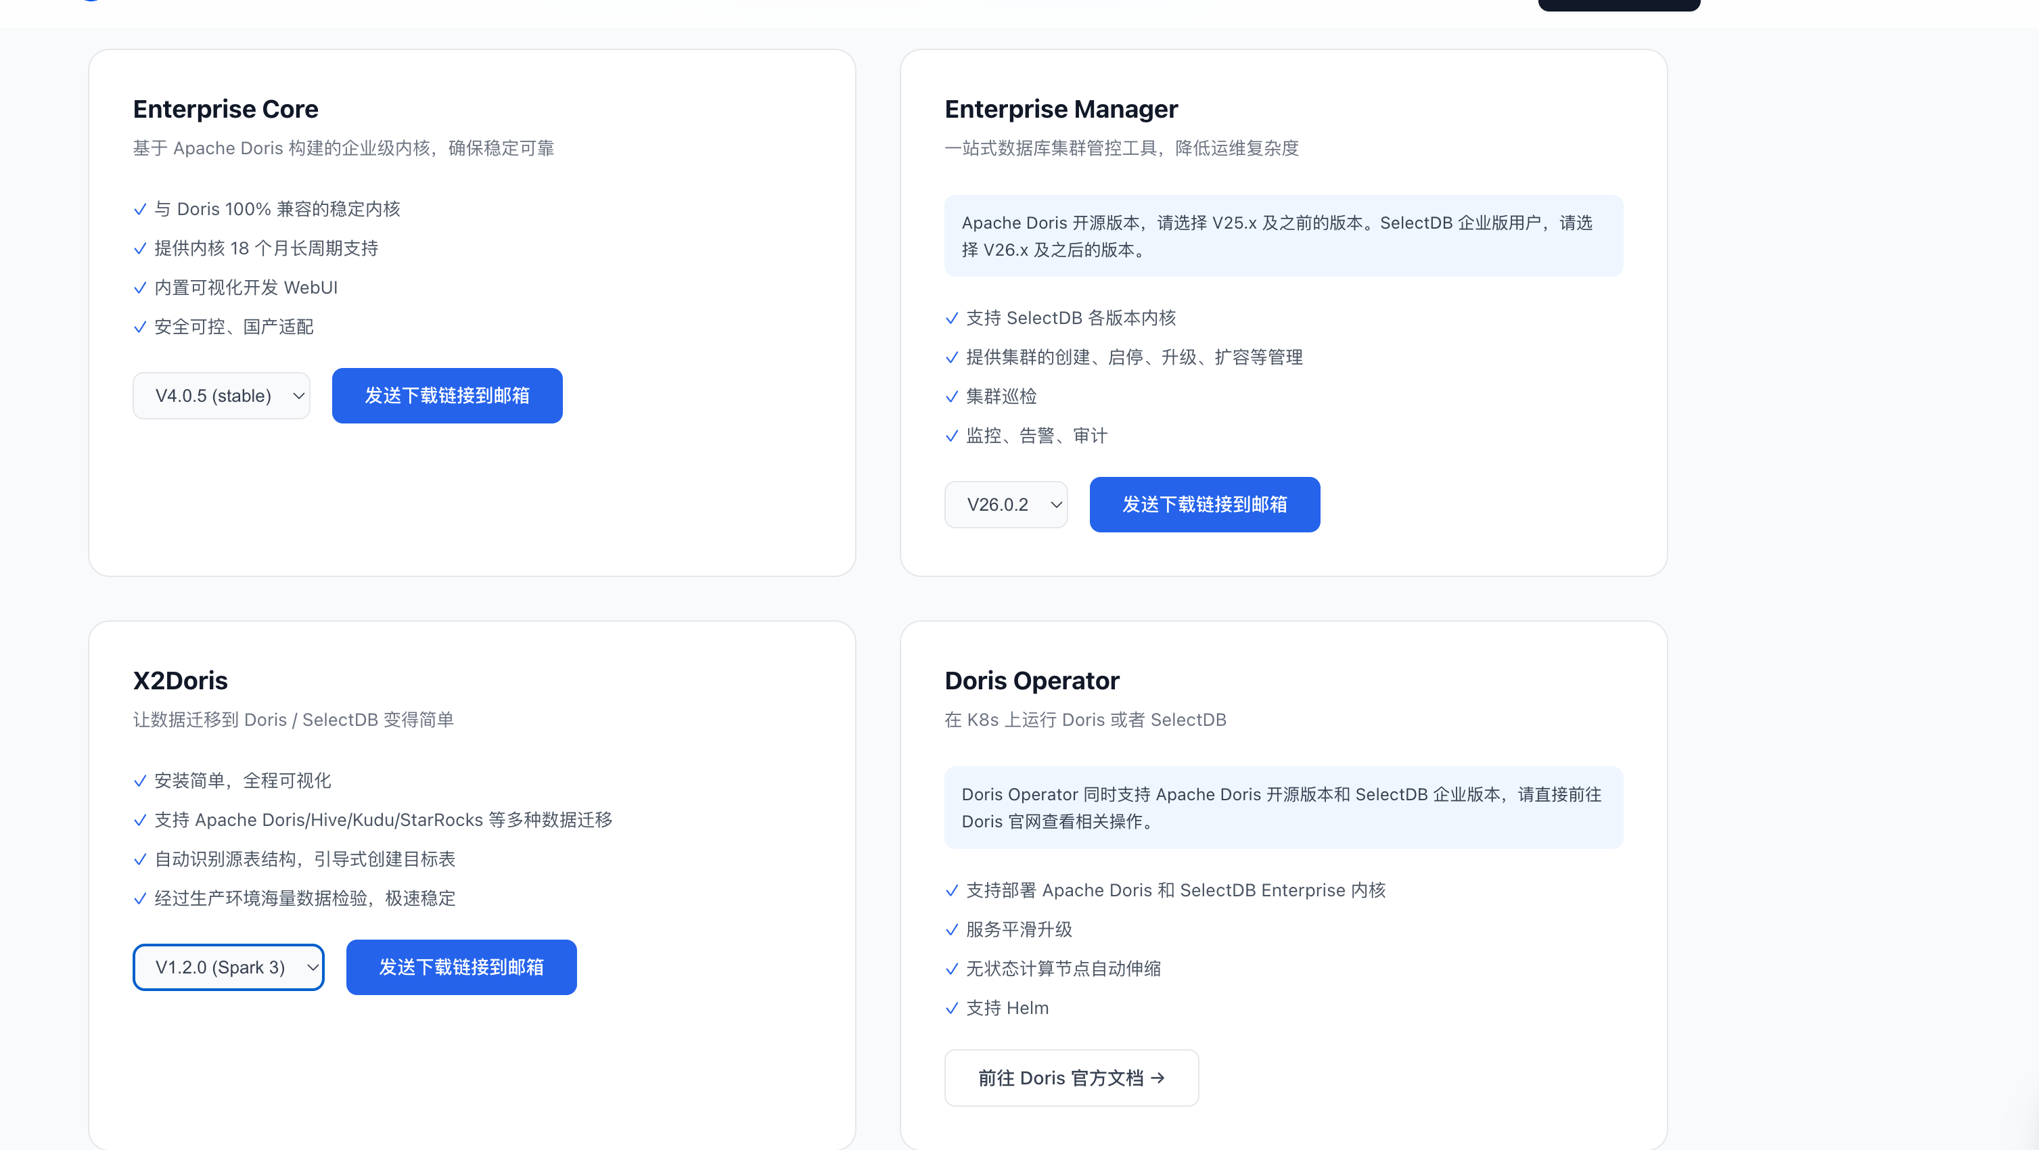
Task: Click checkmark beside '经过生产环境海量数据检验'
Action: pos(140,898)
